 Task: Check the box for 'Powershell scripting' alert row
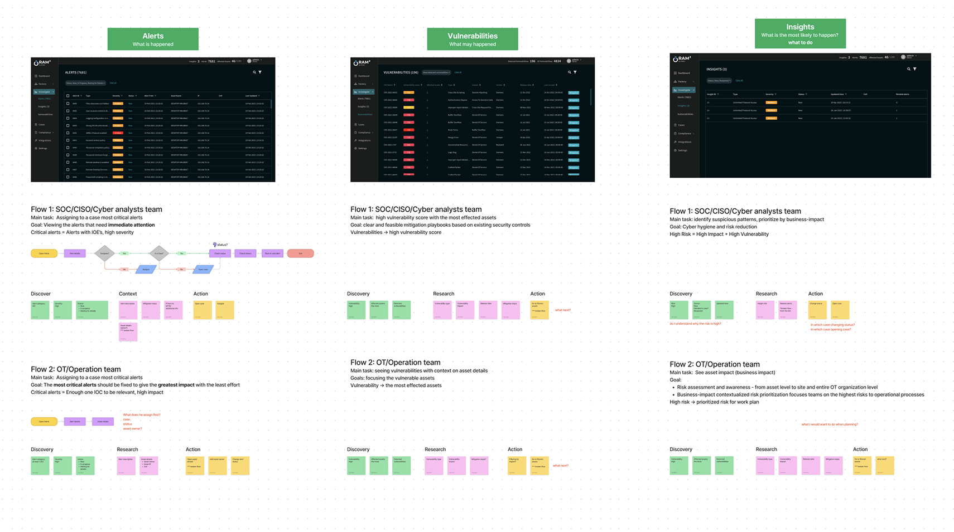[68, 177]
